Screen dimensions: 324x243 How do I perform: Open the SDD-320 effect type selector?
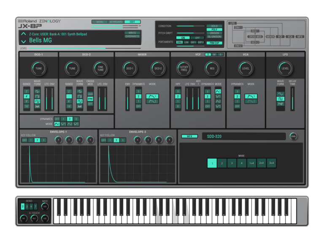coord(244,136)
